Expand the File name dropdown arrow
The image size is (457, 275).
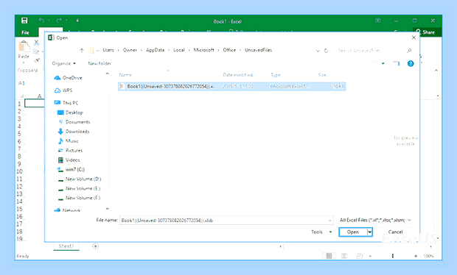point(330,221)
